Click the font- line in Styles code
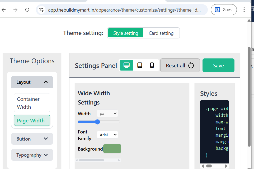Viewport: 254px width, 169px height. coord(222,128)
